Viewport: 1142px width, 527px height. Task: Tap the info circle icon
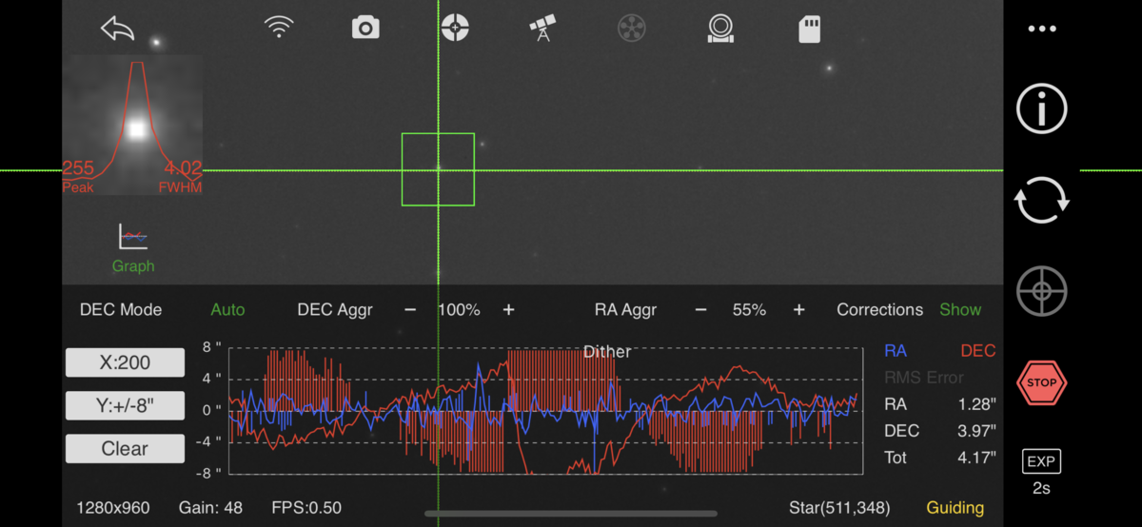[1042, 108]
